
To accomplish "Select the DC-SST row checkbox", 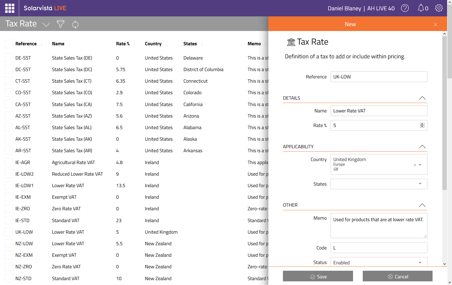I will tap(9, 69).
